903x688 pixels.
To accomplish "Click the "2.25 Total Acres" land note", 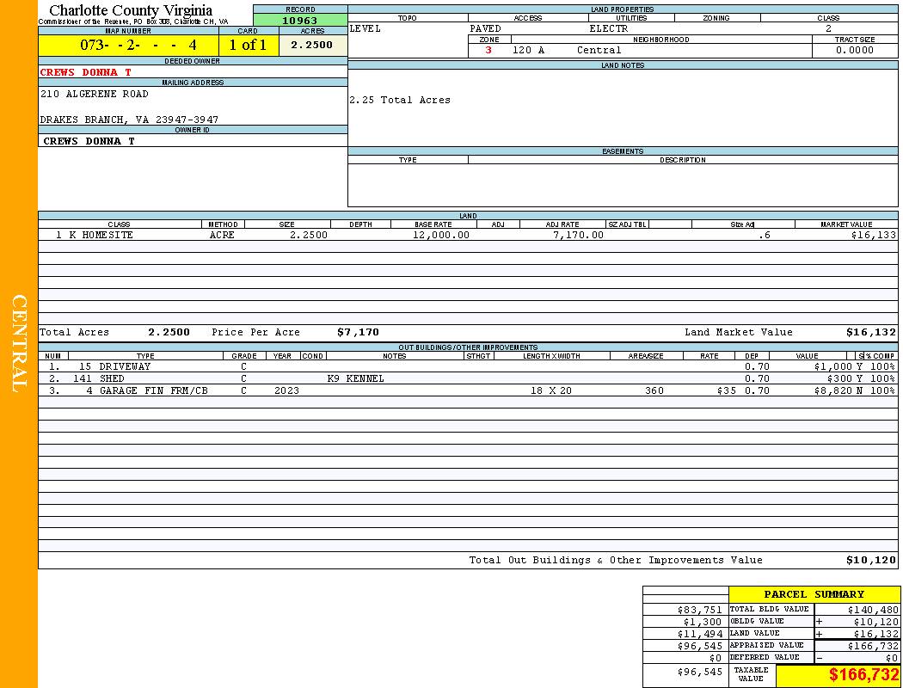I will click(x=400, y=100).
